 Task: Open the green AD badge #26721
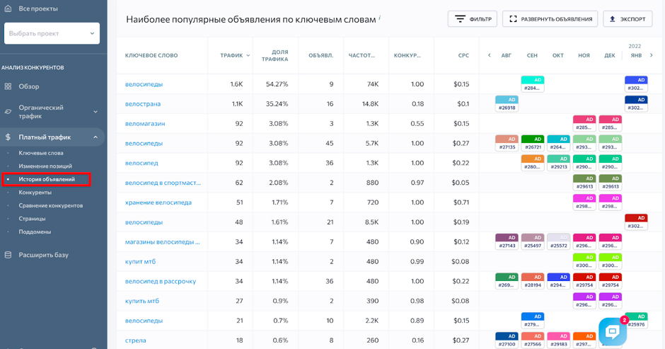click(533, 143)
